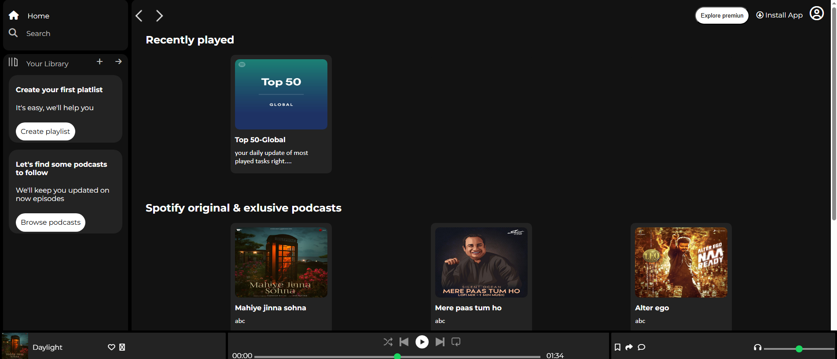Like the Daylight track with heart
Image resolution: width=837 pixels, height=359 pixels.
[x=112, y=347]
